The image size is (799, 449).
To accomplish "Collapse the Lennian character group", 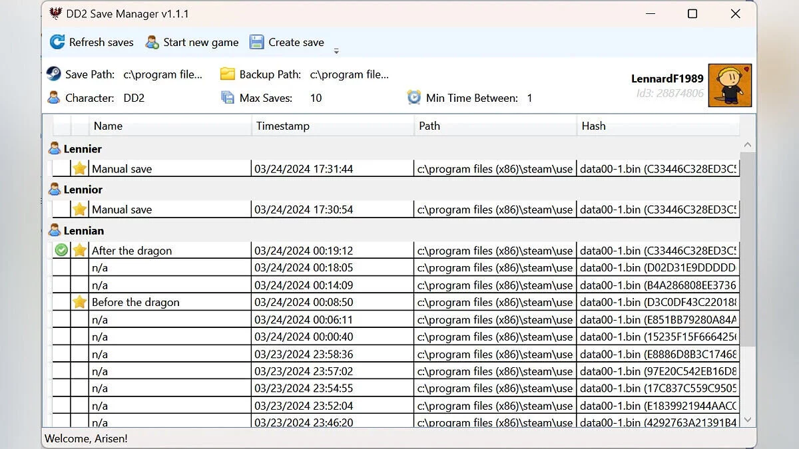I will (x=55, y=231).
